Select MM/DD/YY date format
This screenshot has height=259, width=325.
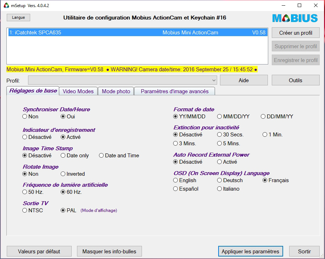click(x=233, y=117)
